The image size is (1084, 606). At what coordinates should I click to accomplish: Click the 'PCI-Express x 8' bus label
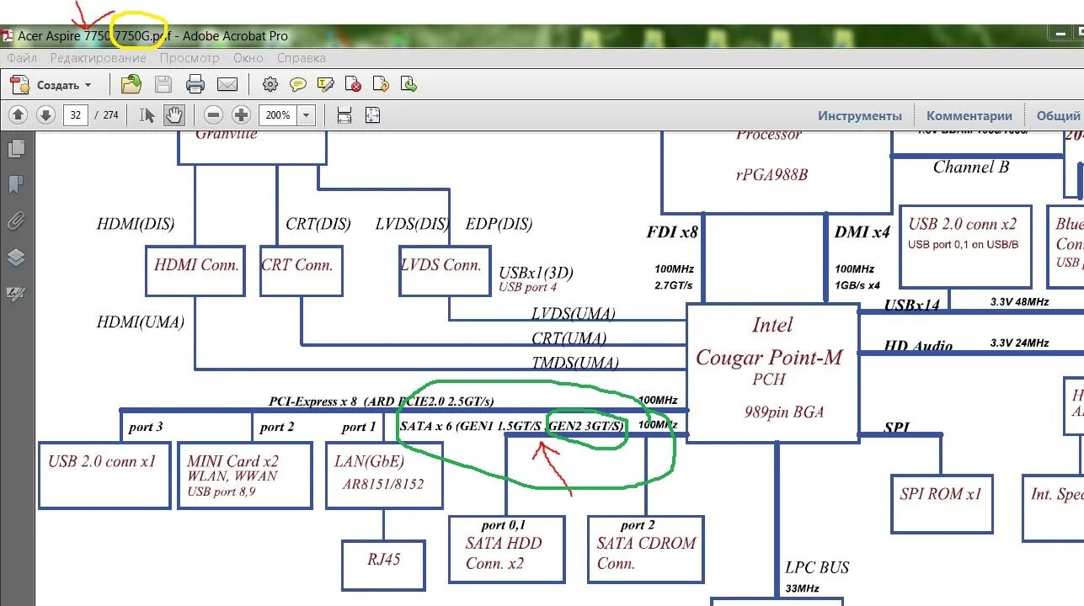(313, 401)
